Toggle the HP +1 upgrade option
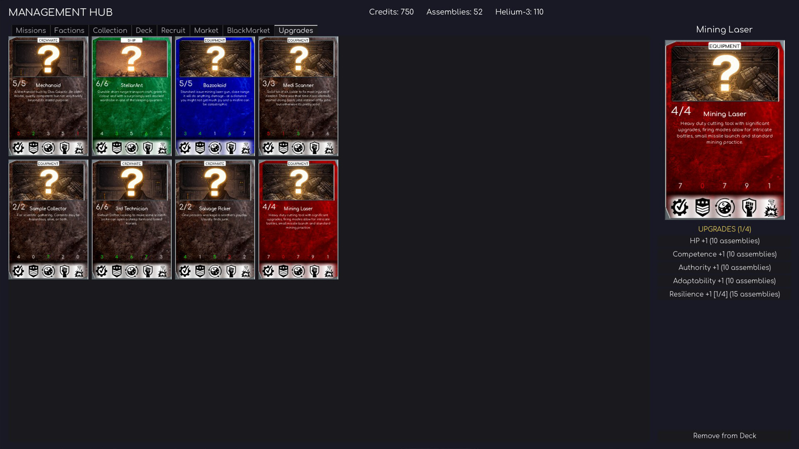 (724, 241)
